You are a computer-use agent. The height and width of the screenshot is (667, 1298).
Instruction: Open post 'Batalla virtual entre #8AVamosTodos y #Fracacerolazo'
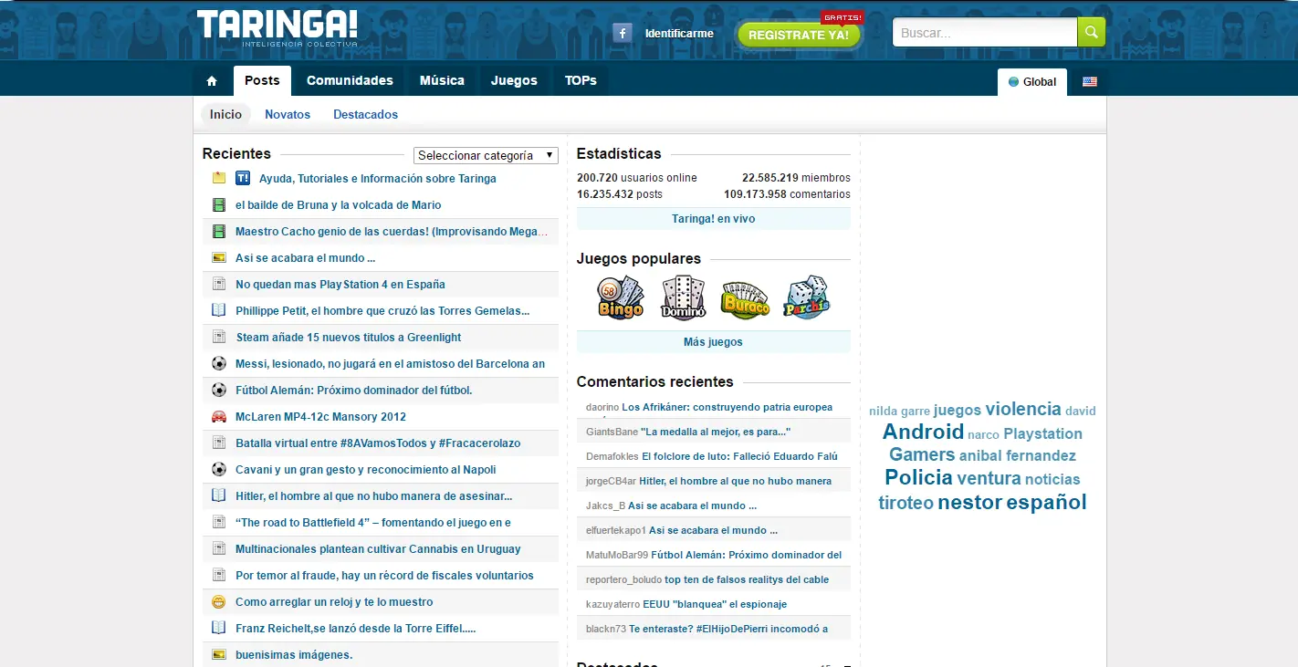[378, 443]
